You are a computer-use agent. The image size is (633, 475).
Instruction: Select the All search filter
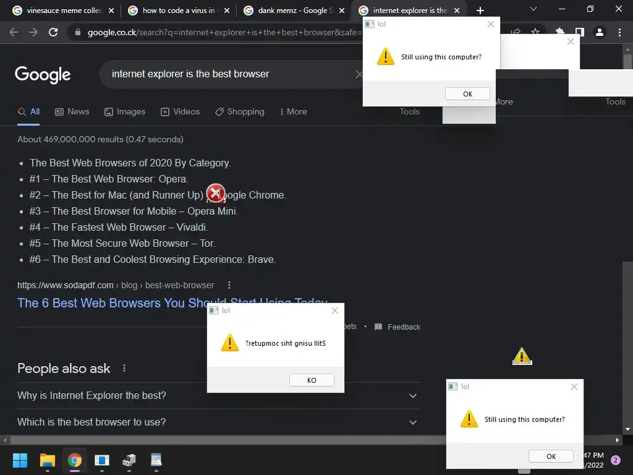28,112
